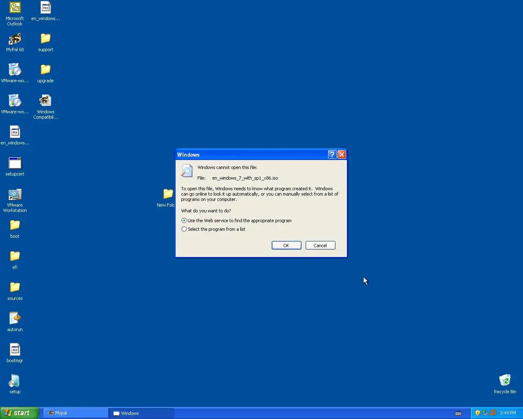Open the Start menu
The image size is (523, 419).
pyautogui.click(x=20, y=413)
